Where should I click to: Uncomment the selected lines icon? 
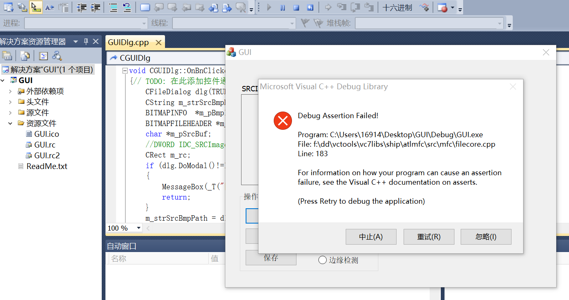click(x=127, y=7)
